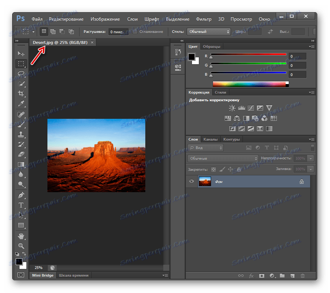The height and width of the screenshot is (293, 330).
Task: Select the Pen tool
Action: click(x=21, y=195)
